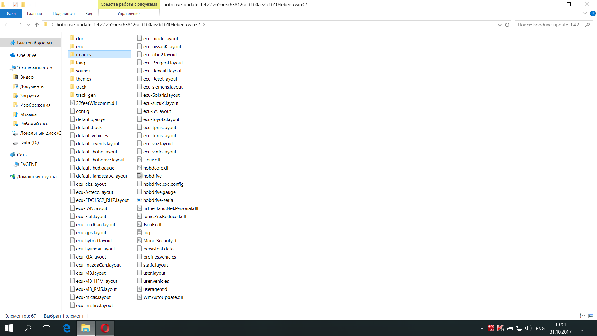This screenshot has width=597, height=336.
Task: Expand the ribbon with the chevron
Action: click(585, 13)
